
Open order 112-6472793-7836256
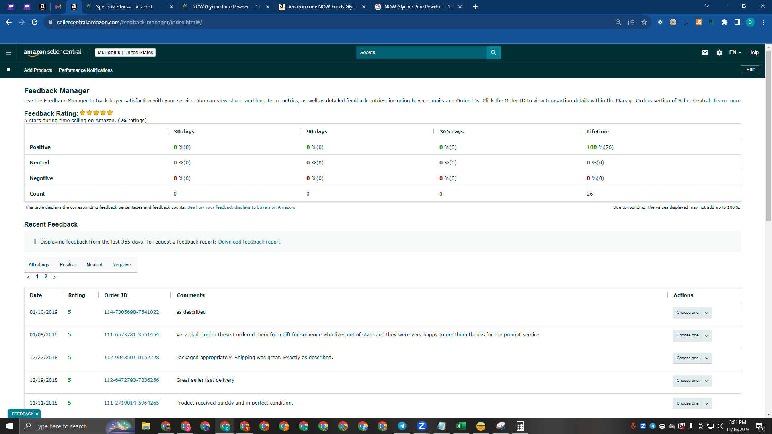[x=131, y=380]
